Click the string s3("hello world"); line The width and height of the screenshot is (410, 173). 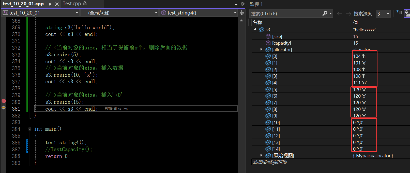80,28
